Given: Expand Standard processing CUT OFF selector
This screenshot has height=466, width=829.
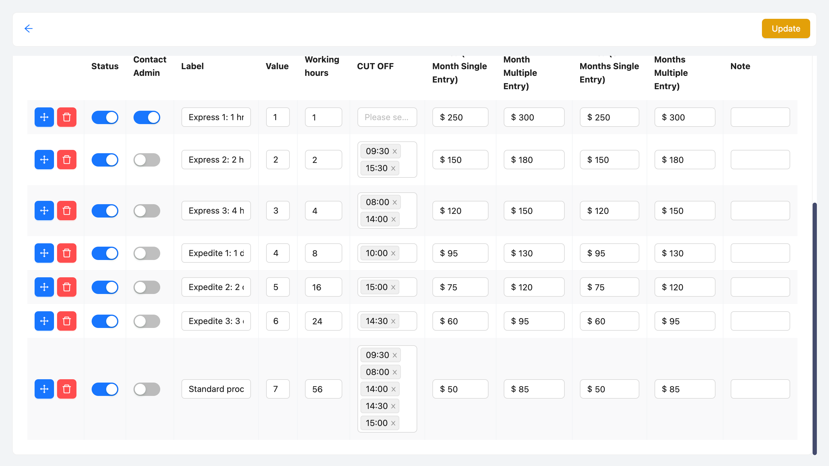Looking at the screenshot, I should [x=408, y=389].
